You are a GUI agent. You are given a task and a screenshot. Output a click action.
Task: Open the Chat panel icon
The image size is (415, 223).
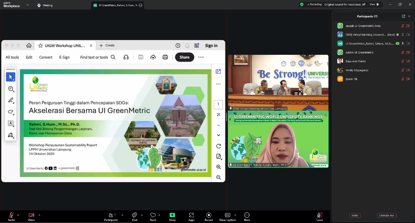pos(135,215)
